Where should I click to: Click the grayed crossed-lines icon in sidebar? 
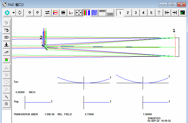pyautogui.click(x=6, y=90)
